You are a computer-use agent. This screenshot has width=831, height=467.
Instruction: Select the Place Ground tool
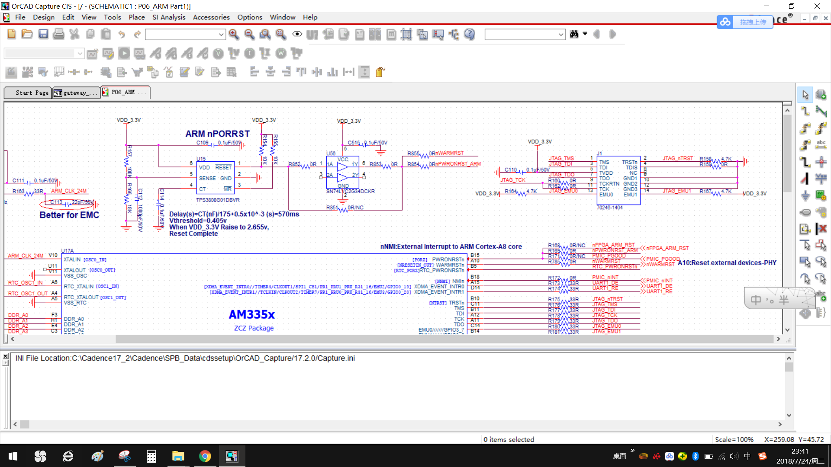click(x=805, y=196)
